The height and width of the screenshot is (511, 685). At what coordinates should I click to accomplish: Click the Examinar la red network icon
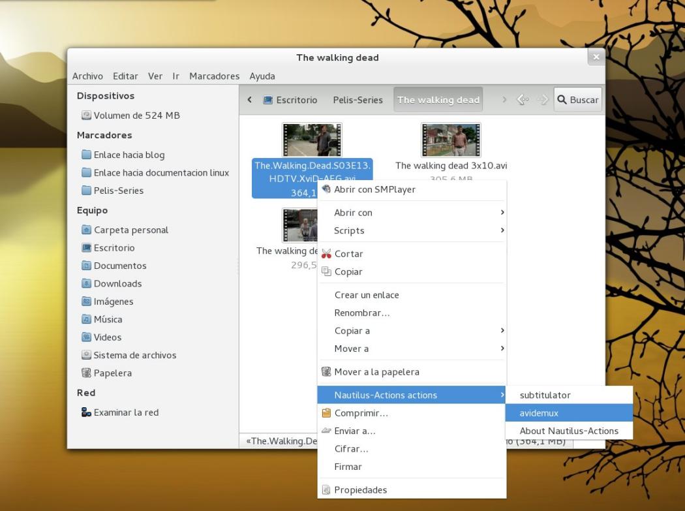[87, 412]
